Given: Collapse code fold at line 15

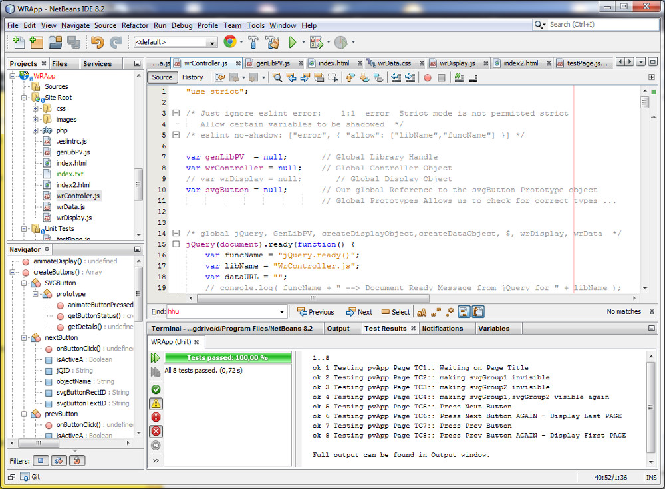Looking at the screenshot, I should (x=176, y=244).
